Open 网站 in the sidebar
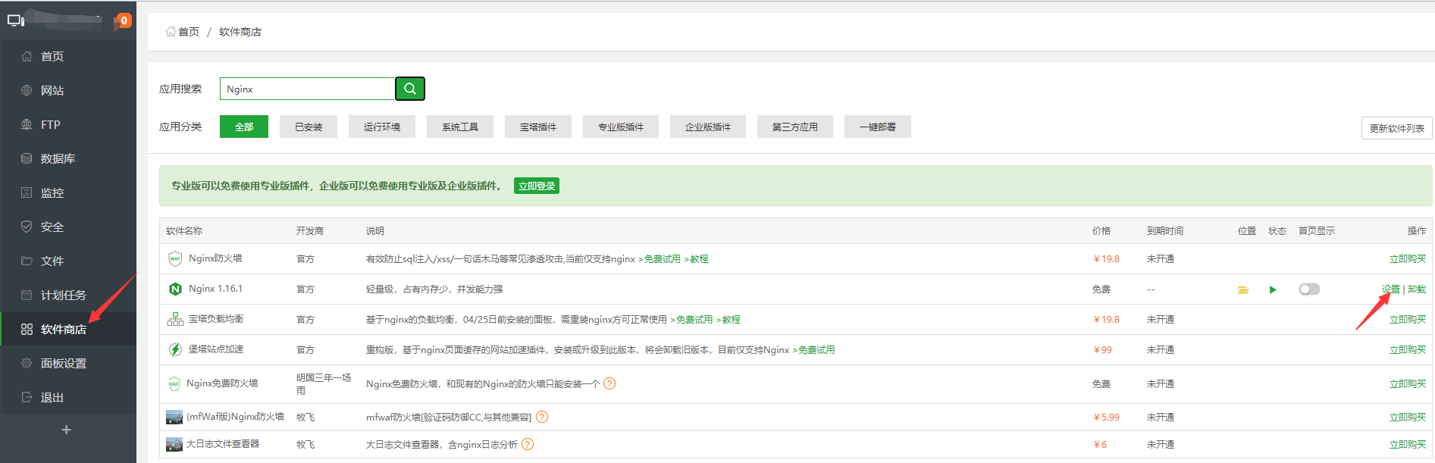Viewport: 1435px width, 463px height. (68, 90)
